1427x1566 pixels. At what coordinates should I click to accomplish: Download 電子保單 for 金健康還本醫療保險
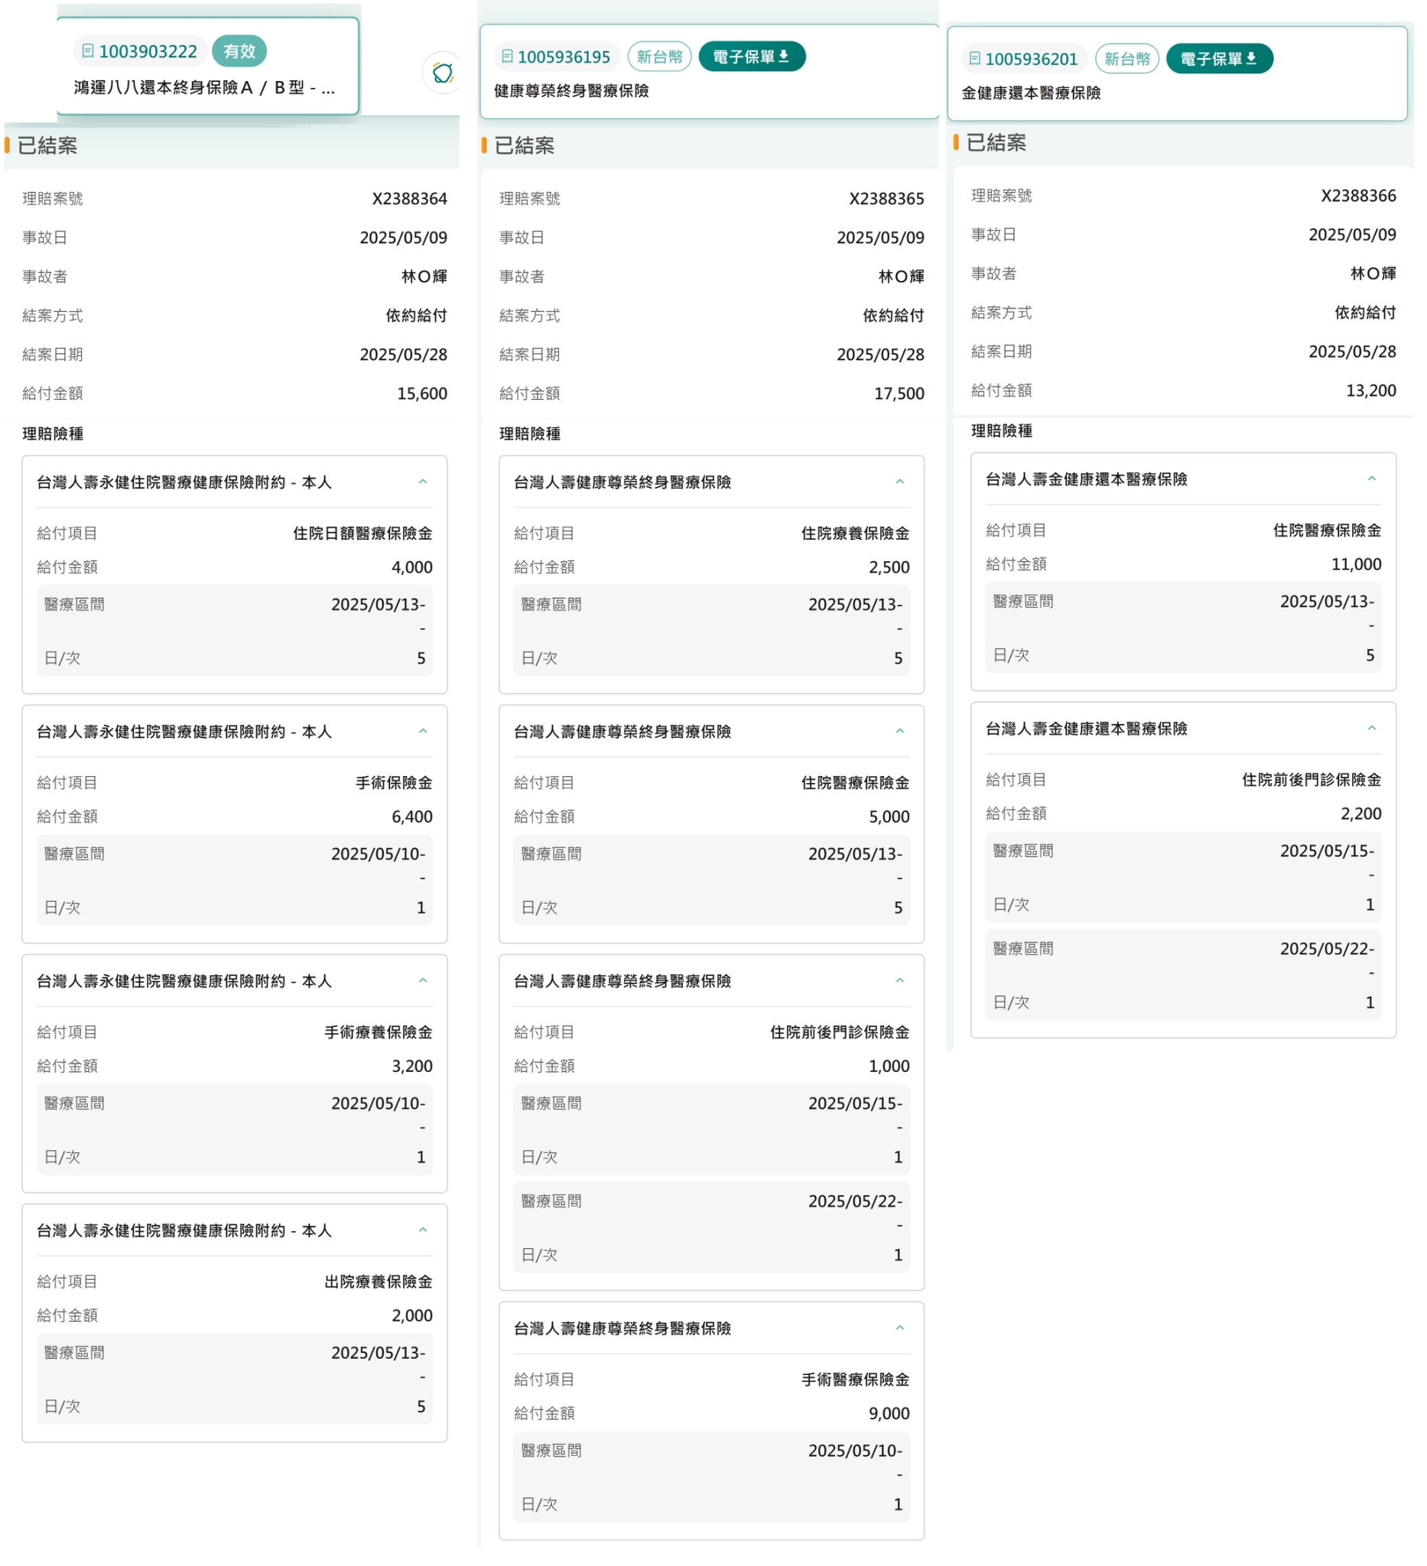pyautogui.click(x=1219, y=59)
